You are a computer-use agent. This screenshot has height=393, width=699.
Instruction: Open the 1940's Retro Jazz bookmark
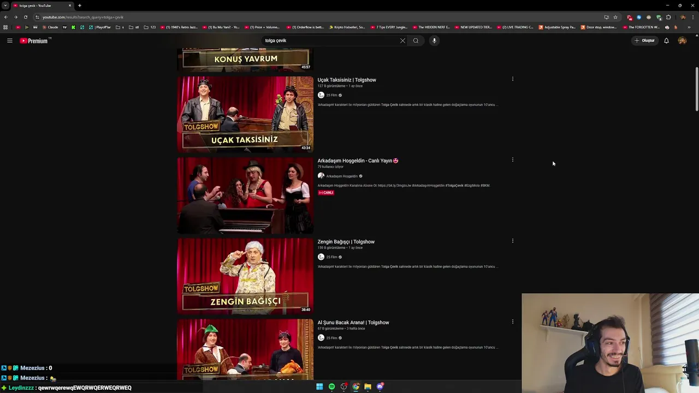click(x=180, y=27)
